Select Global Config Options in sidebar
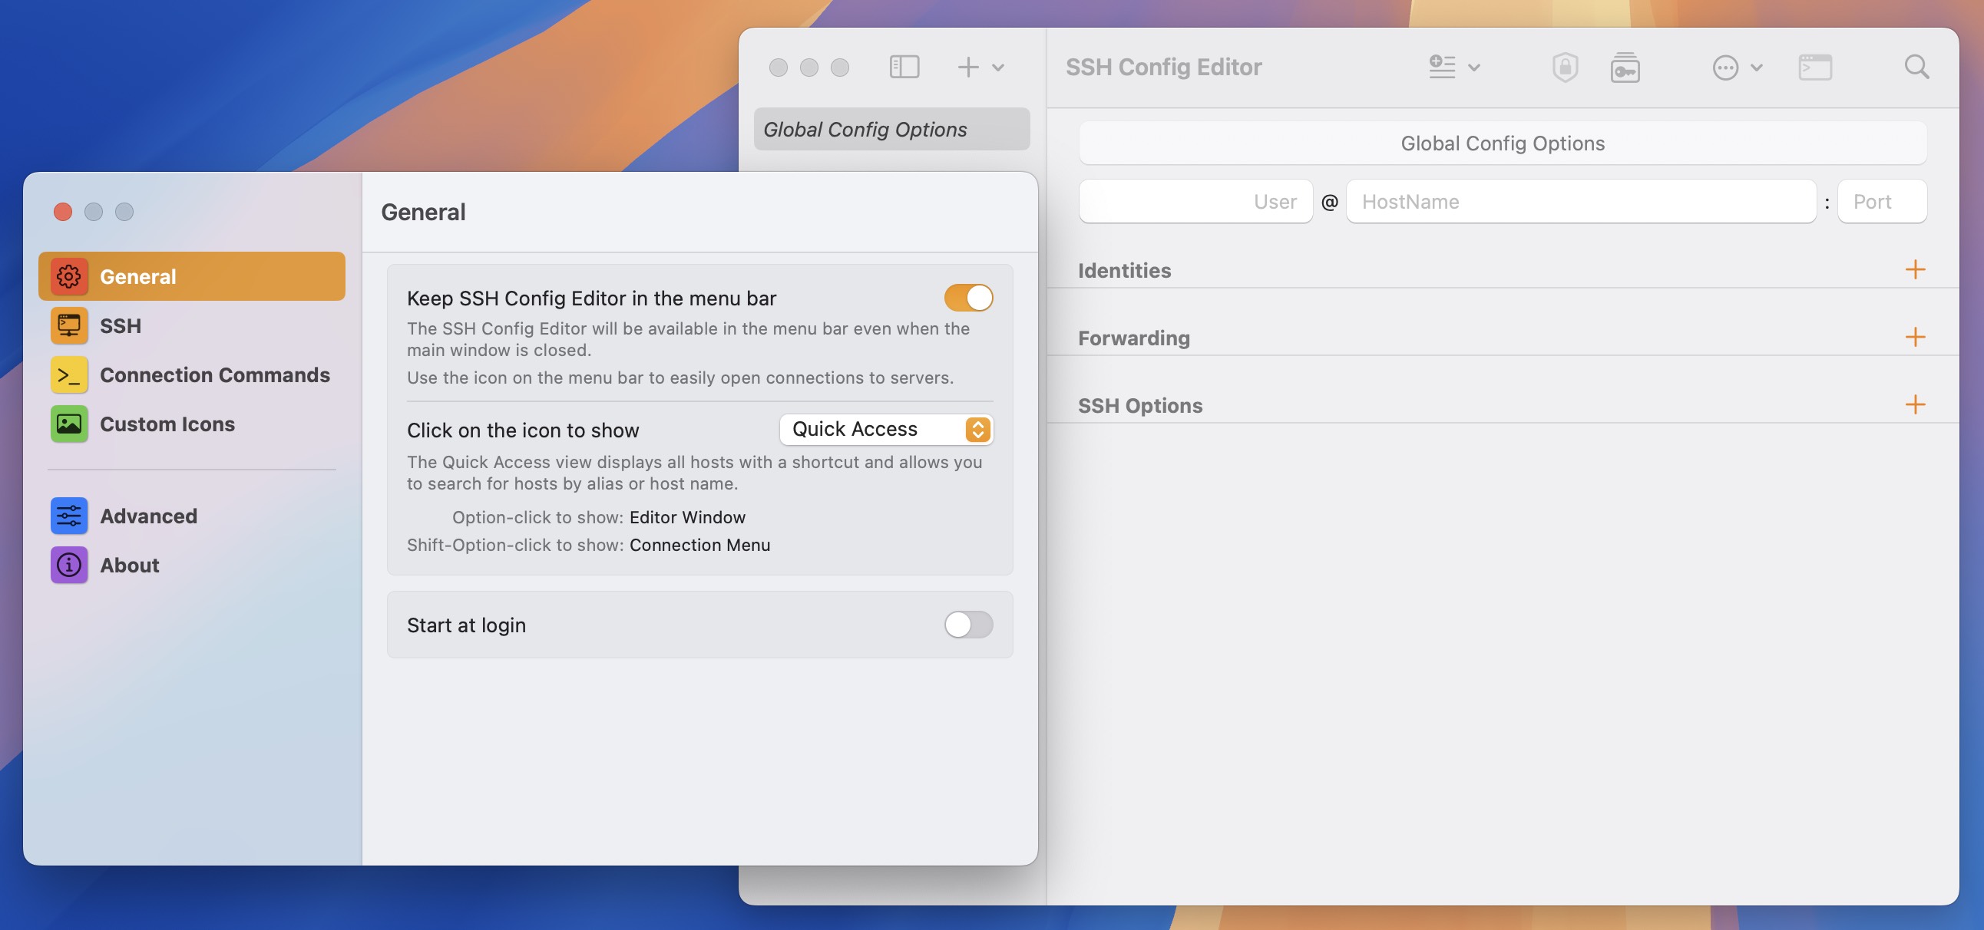Viewport: 1984px width, 930px height. 892,130
